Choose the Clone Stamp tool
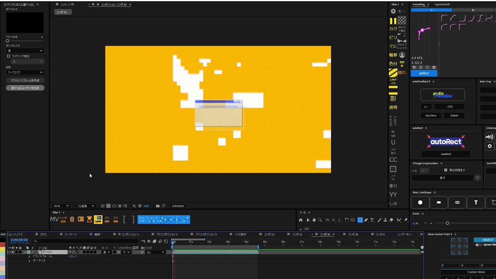The height and width of the screenshot is (279, 496). point(385,220)
